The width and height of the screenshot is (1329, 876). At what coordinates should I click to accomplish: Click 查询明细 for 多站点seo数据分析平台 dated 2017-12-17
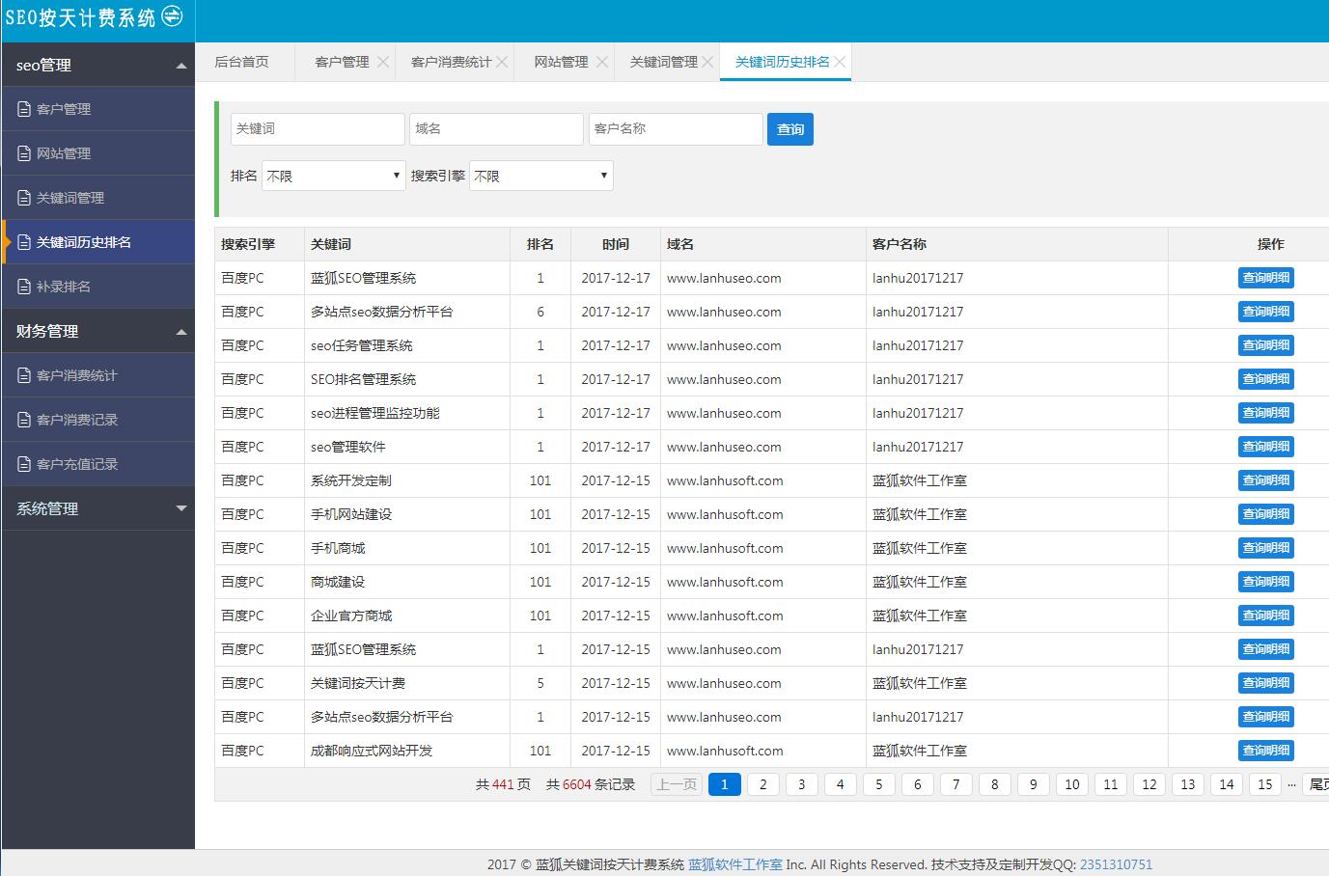tap(1266, 312)
